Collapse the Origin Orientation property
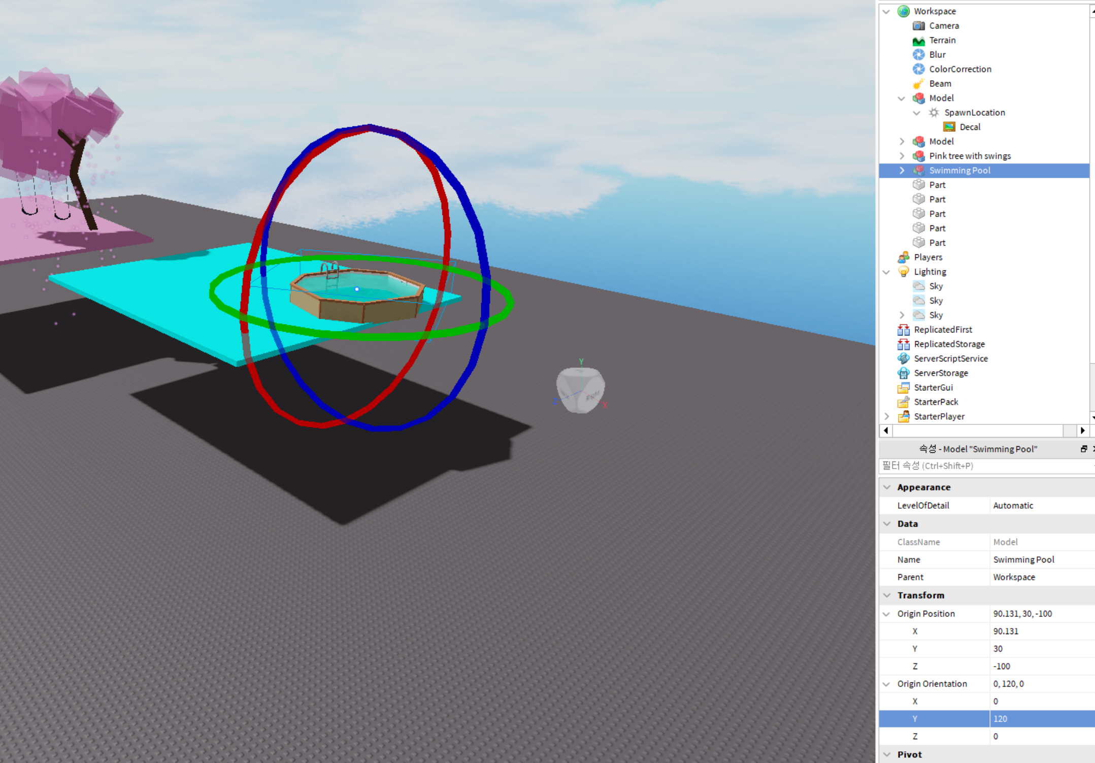The image size is (1095, 763). [887, 684]
